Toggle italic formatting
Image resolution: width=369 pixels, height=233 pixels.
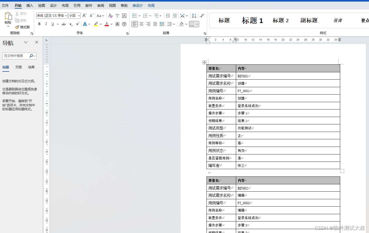[x=46, y=24]
